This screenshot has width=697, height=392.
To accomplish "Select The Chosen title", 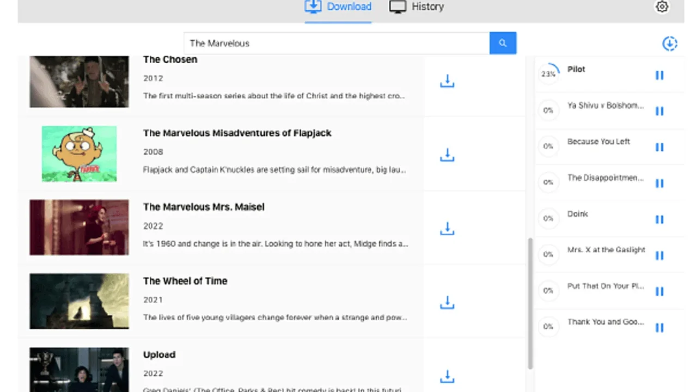I will click(x=170, y=59).
